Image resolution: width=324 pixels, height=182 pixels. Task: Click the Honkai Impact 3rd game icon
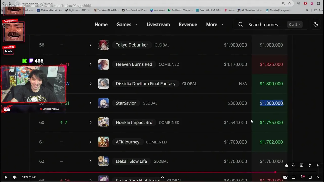(x=103, y=122)
